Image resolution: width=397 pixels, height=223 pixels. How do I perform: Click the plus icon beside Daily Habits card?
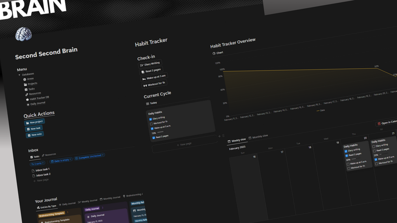[220, 136]
